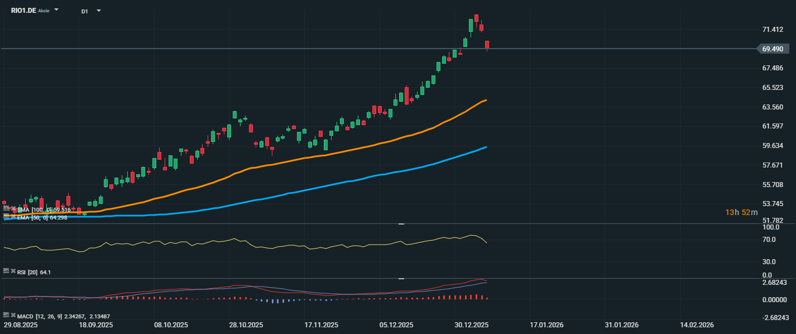Screen dimensions: 796x334
Task: Remove the EMA indicator with its X icon
Action: (x=13, y=216)
